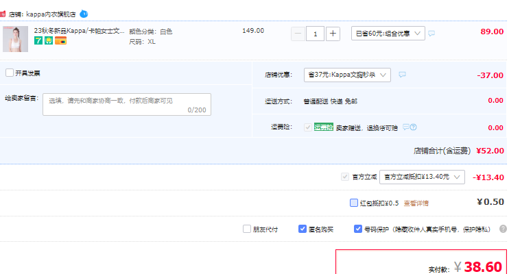Enable the 开具发票 invoice checkbox
Image resolution: width=509 pixels, height=274 pixels.
(10, 73)
